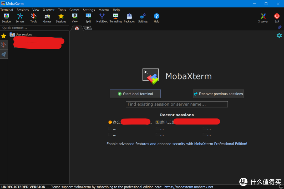Click the MobaXterm title bar app icon
The image size is (284, 189).
tap(3, 3)
